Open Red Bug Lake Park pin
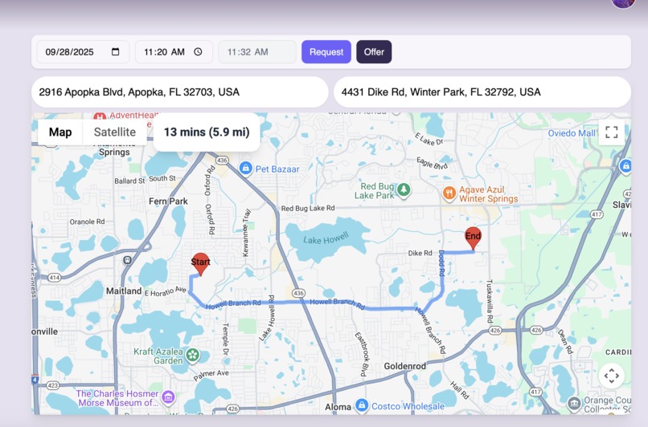This screenshot has height=427, width=648. (x=404, y=190)
